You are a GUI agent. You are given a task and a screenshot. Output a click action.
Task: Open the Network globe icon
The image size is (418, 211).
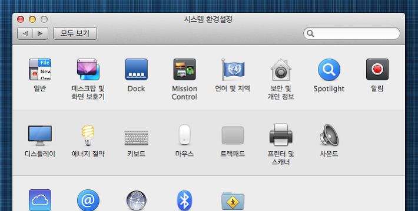(x=137, y=200)
